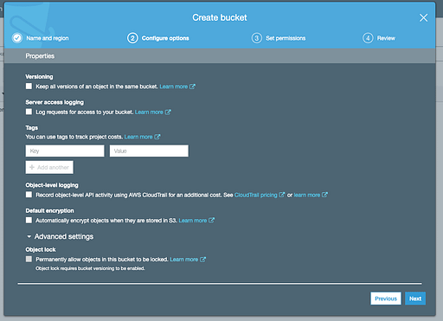Click external link icon beside Server access logging Learn more

(x=168, y=112)
